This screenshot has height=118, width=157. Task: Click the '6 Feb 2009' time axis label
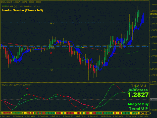5,116
